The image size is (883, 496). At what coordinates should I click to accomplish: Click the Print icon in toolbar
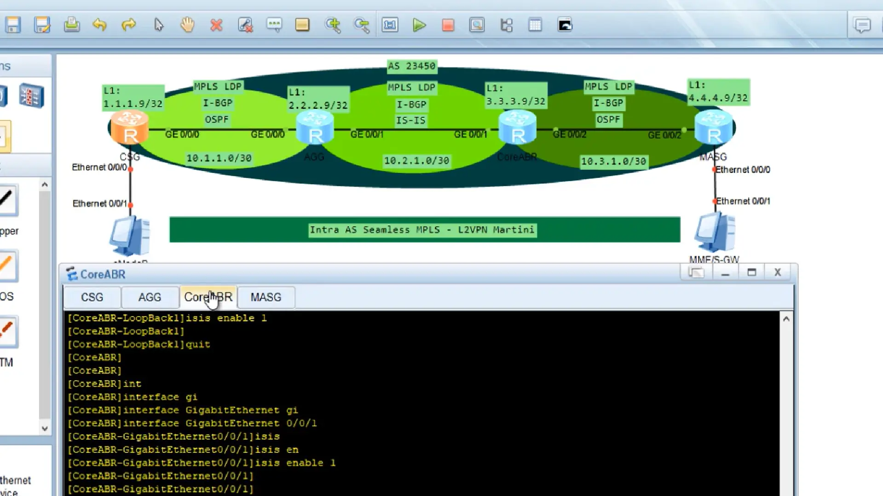tap(71, 25)
